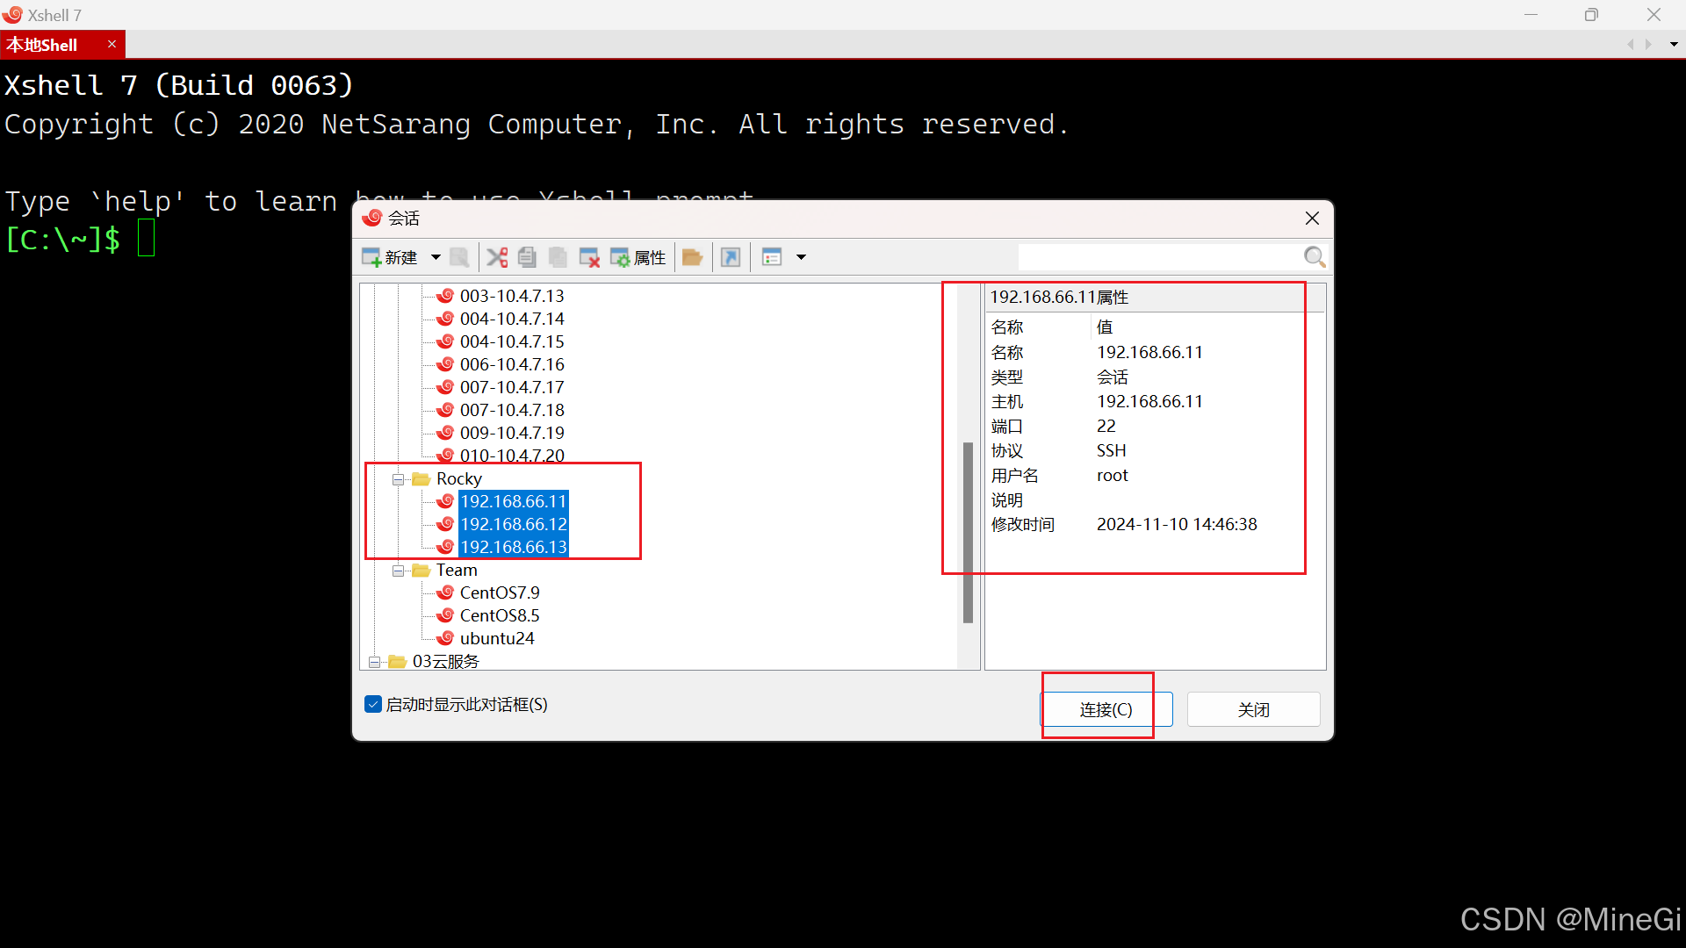Click the delete session red X icon
1686x948 pixels.
click(589, 257)
